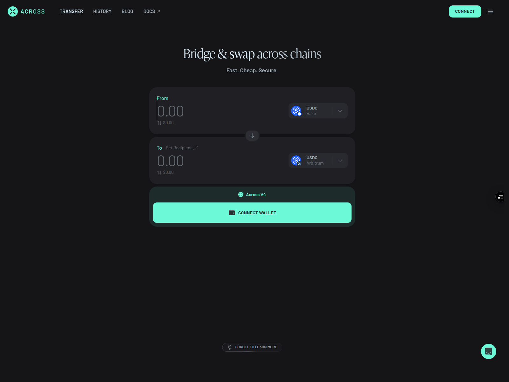Open the floating settings side widget
Image resolution: width=509 pixels, height=382 pixels.
(500, 197)
